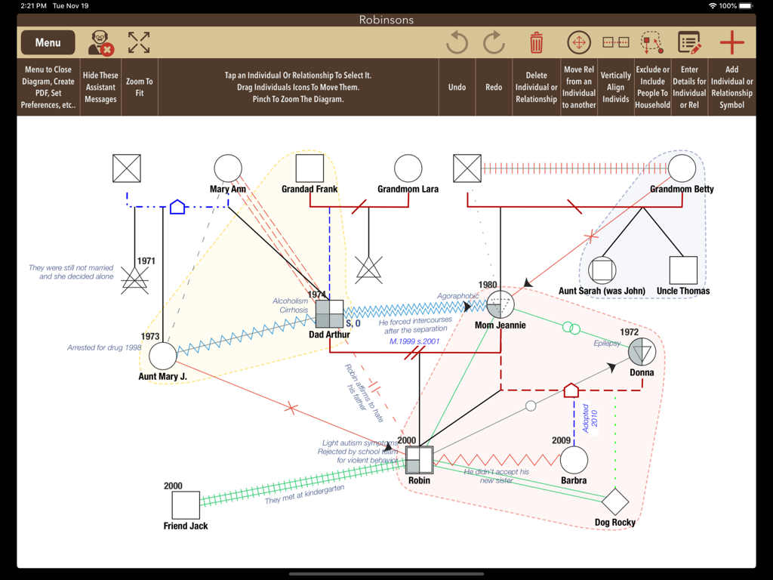Tap the Exclude or Include People To Household icon
Viewport: 773px width, 580px height.
(651, 42)
